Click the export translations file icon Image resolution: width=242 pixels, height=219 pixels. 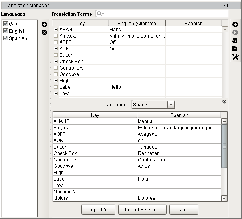click(x=235, y=48)
